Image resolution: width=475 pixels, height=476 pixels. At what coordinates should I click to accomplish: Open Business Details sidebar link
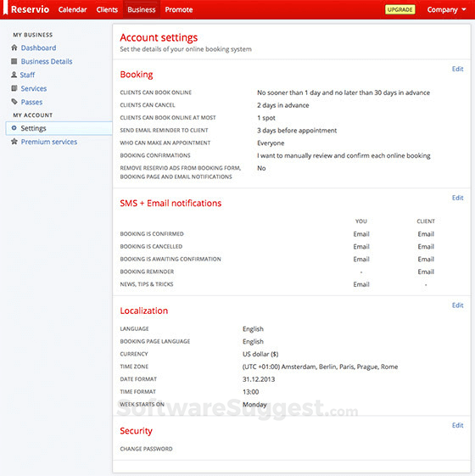[47, 61]
